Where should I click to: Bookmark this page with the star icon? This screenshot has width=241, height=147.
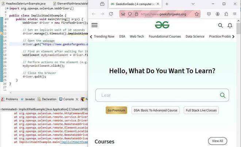click(196, 14)
